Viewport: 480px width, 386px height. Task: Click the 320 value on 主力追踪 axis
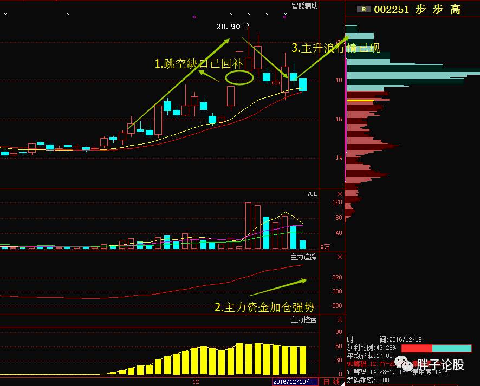click(x=337, y=277)
